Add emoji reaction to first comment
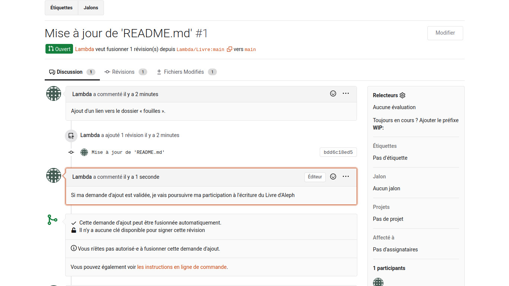The height and width of the screenshot is (286, 509). point(333,93)
